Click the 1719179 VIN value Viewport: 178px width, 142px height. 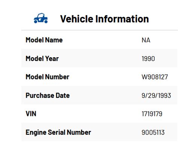(152, 114)
